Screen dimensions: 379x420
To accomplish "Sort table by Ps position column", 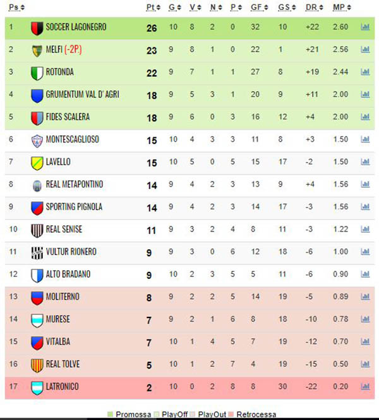I will point(16,7).
